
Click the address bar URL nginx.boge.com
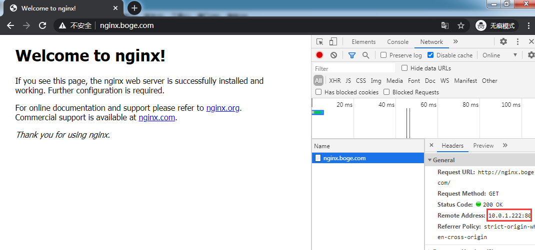(x=126, y=25)
